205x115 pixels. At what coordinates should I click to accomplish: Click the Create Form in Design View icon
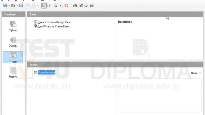[36, 22]
